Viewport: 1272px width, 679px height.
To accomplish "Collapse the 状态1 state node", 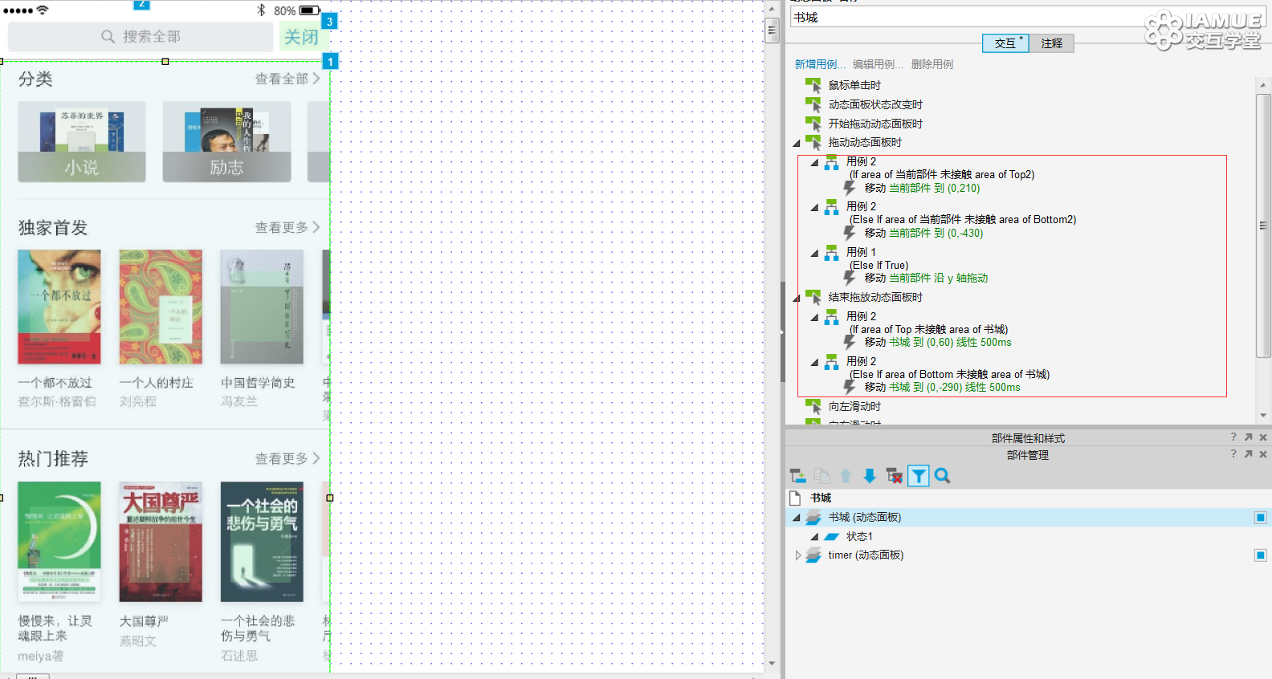I will click(814, 538).
